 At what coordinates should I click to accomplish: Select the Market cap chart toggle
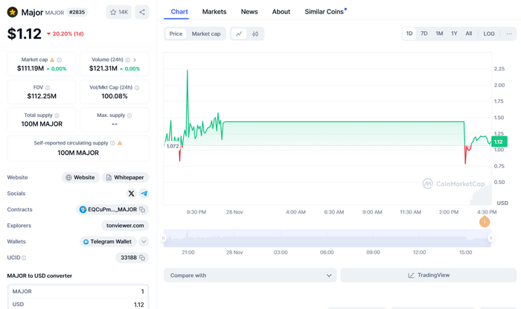click(x=206, y=34)
